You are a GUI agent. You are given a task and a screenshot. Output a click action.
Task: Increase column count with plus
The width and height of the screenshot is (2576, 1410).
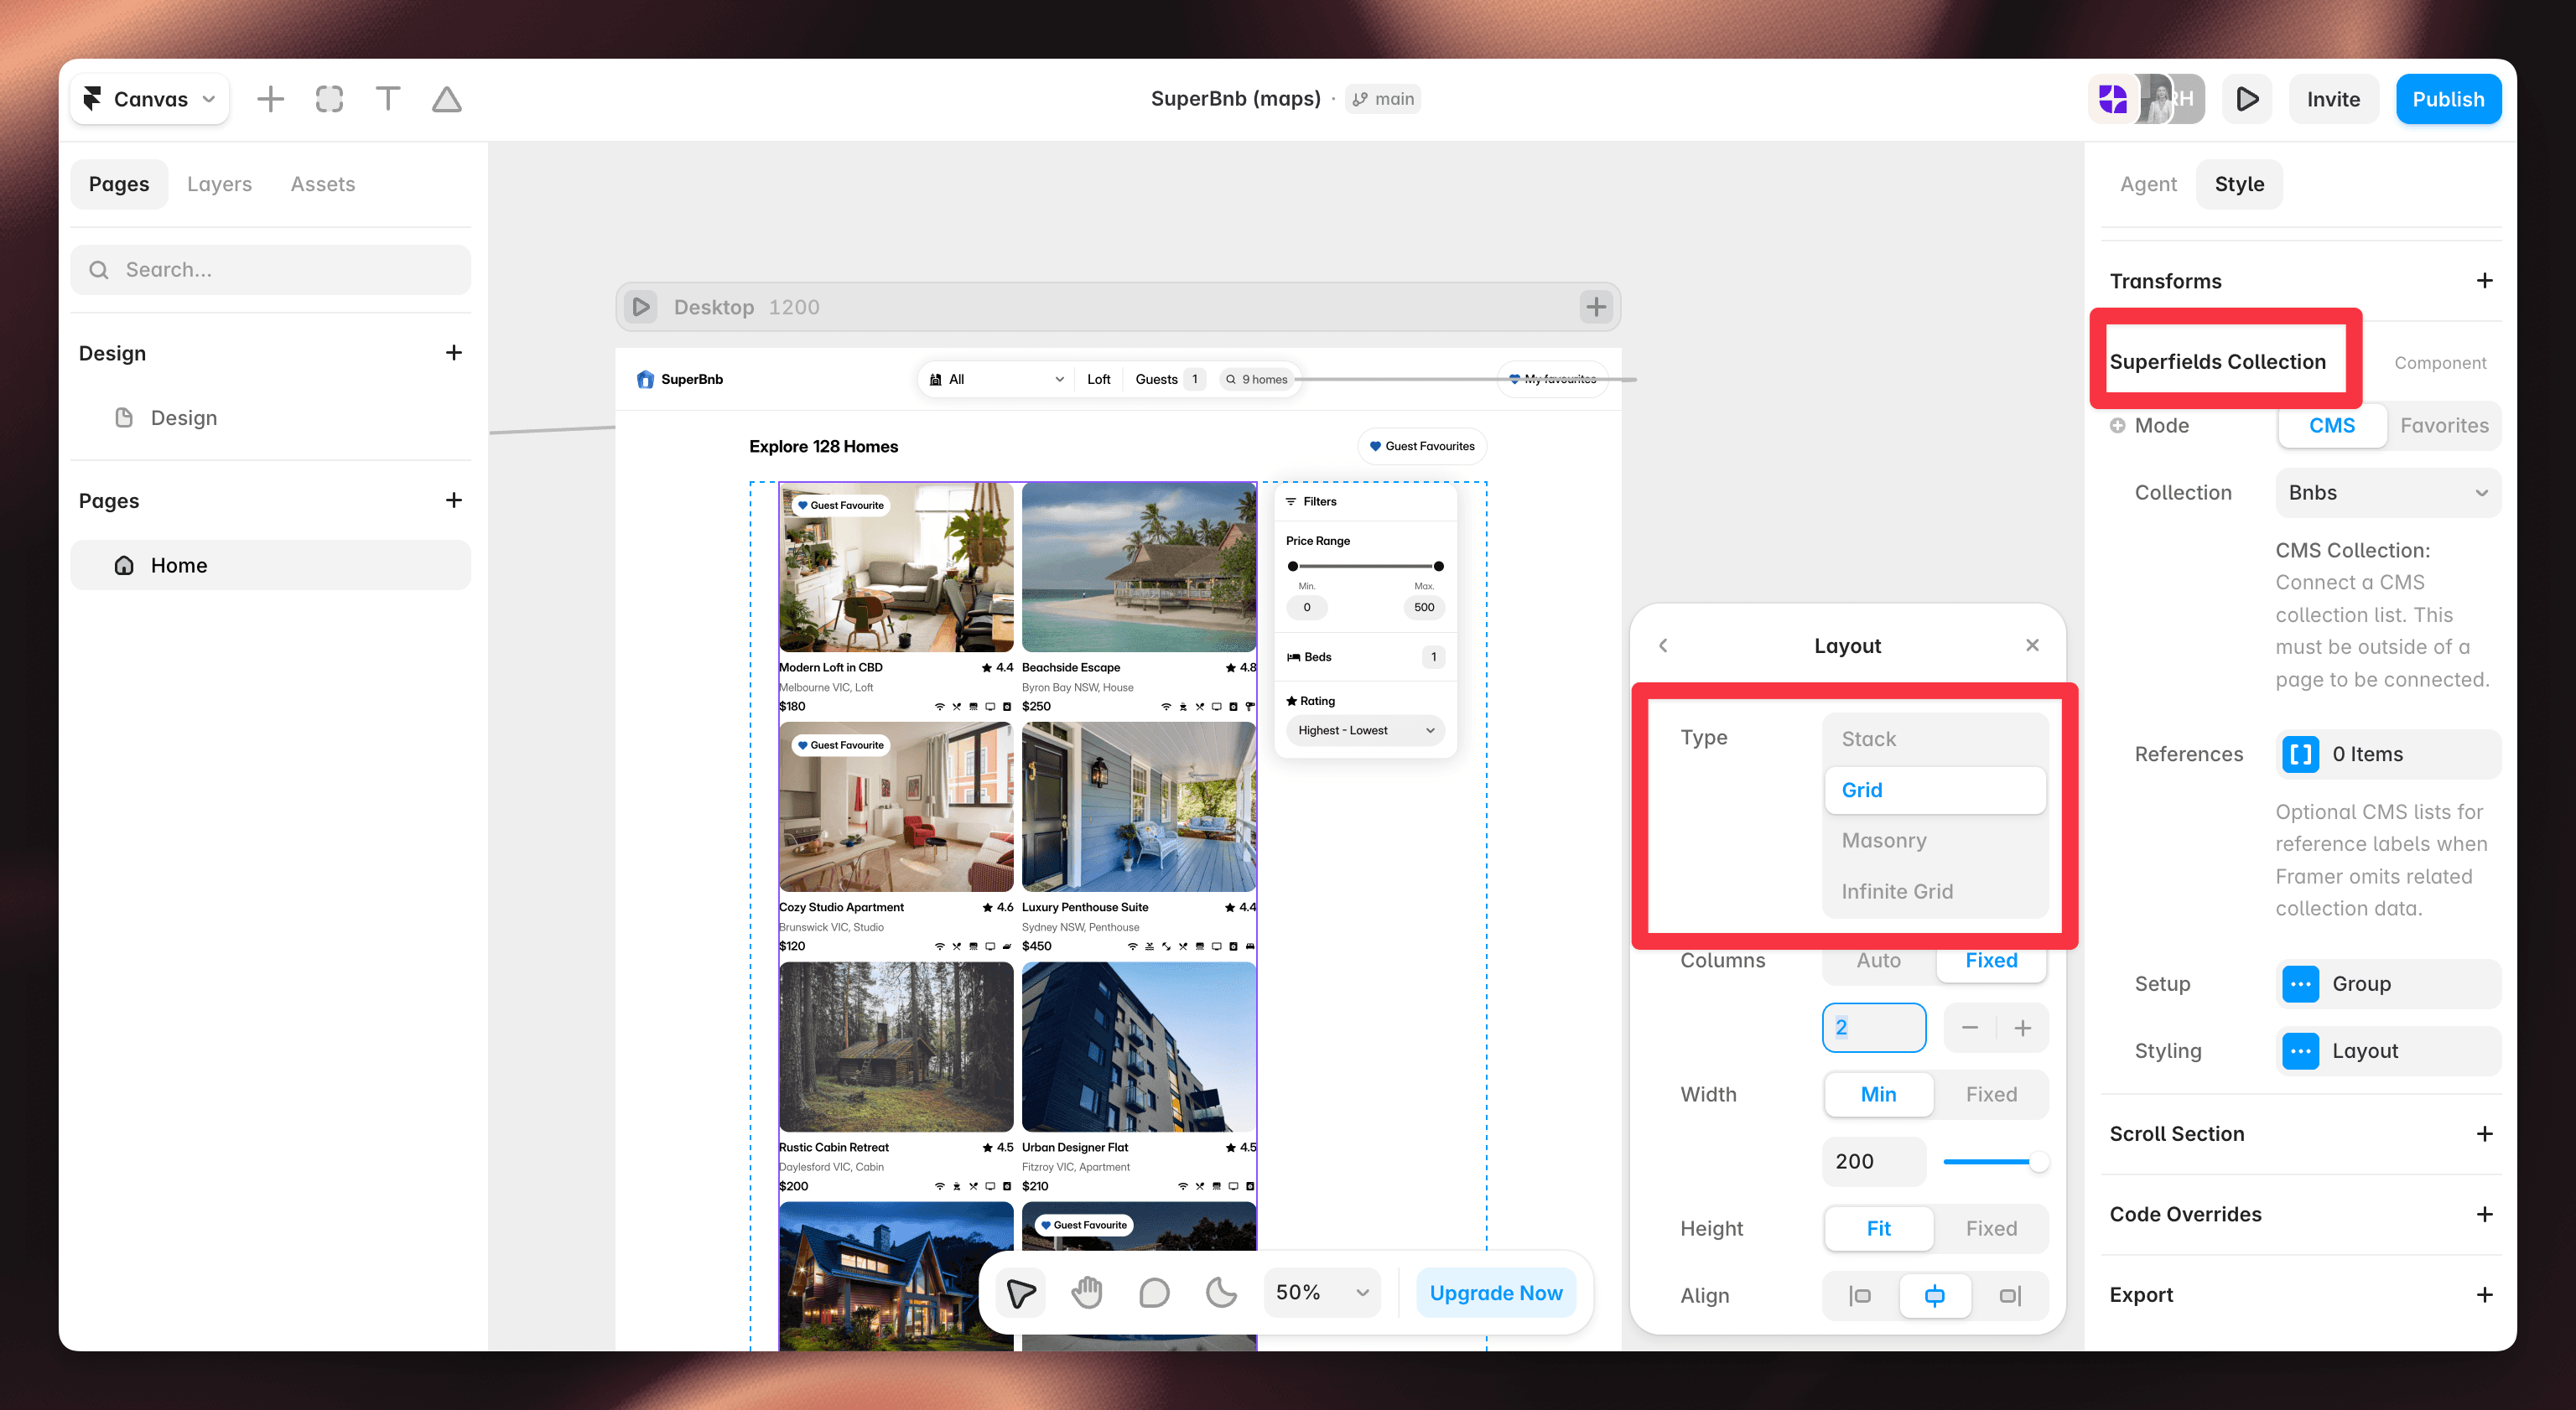click(x=2022, y=1028)
